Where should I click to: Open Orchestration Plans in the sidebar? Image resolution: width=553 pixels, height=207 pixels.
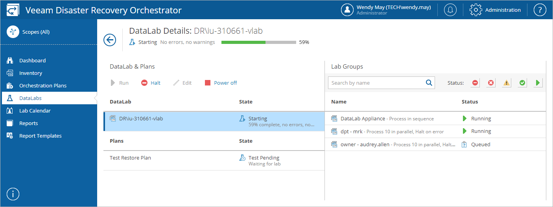coord(48,85)
